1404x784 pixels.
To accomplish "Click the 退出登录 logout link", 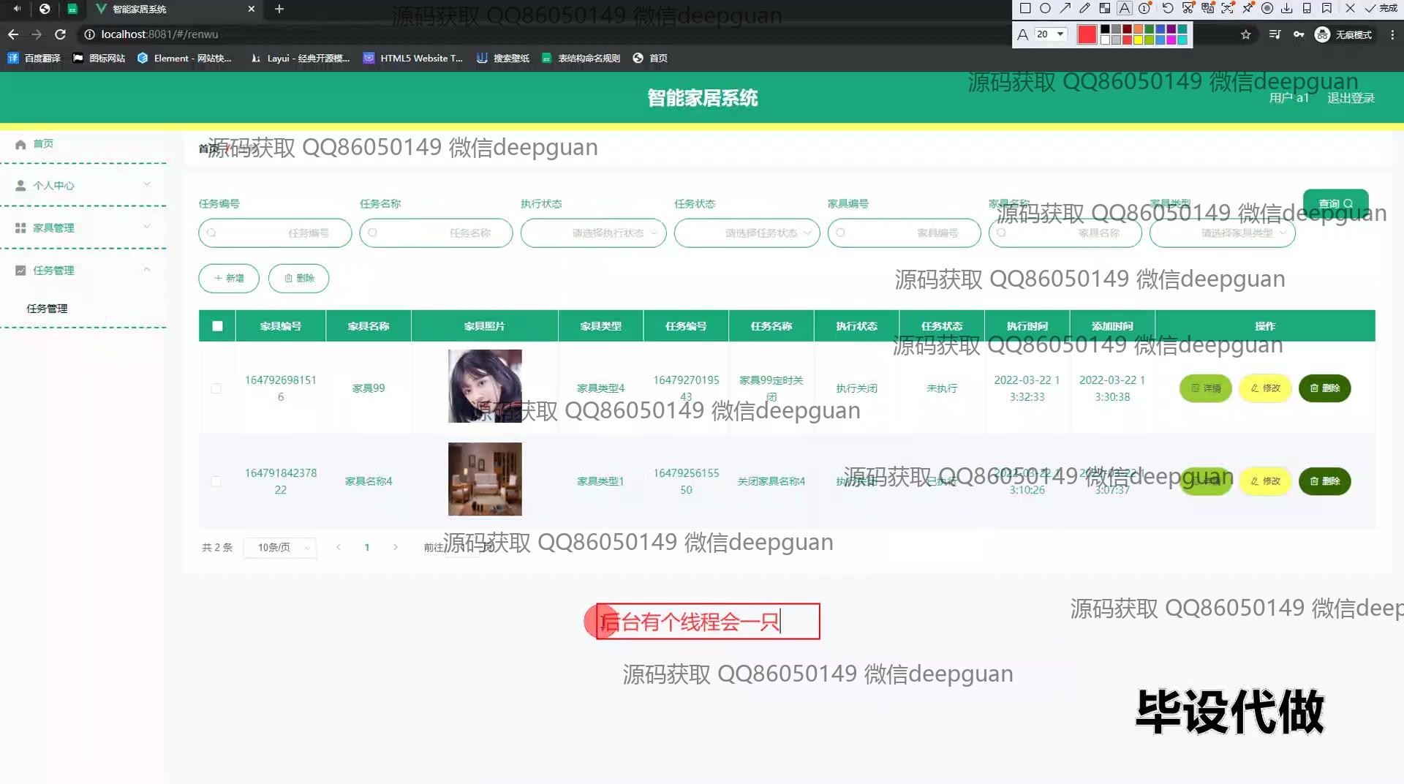I will (x=1351, y=98).
